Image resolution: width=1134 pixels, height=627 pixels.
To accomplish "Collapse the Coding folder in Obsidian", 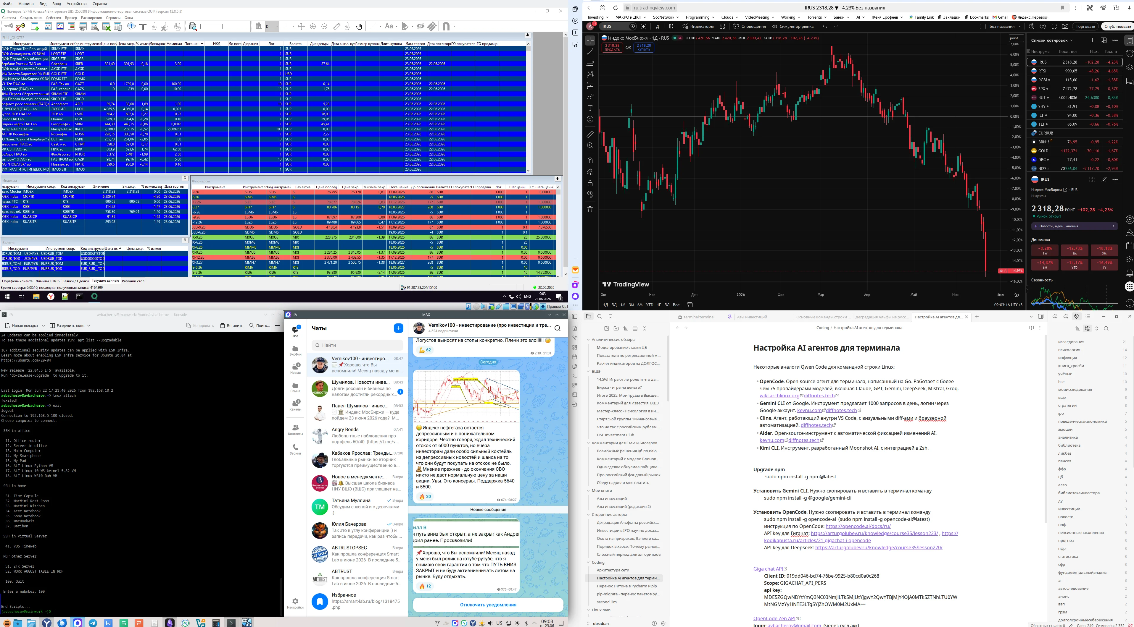I will tap(588, 562).
